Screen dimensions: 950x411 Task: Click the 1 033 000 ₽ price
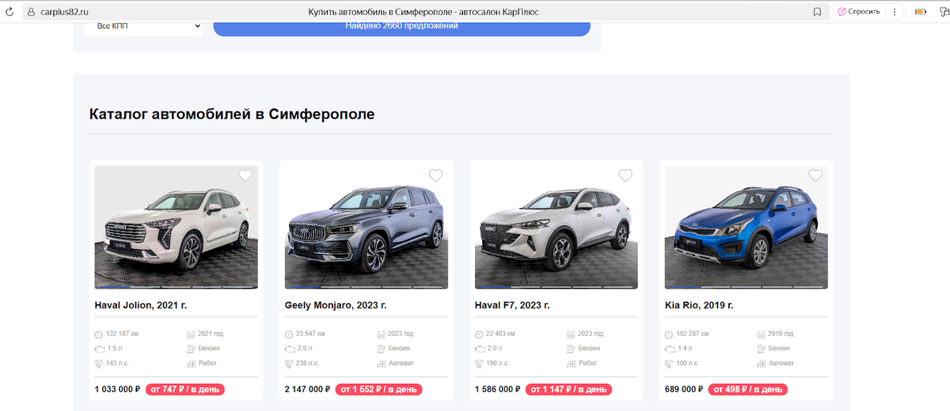(x=117, y=390)
